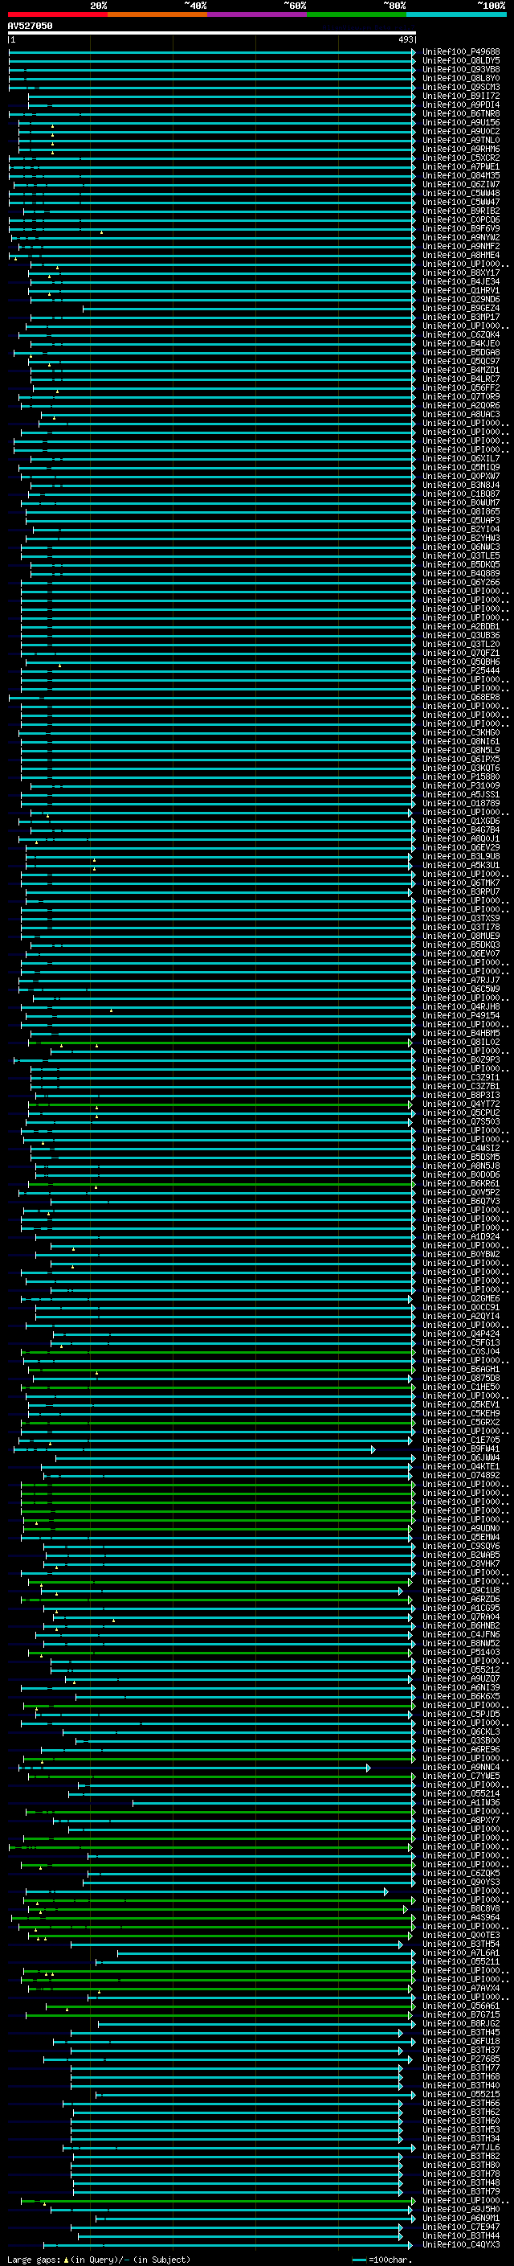Select hit UniRef100_P15880

[461, 777]
